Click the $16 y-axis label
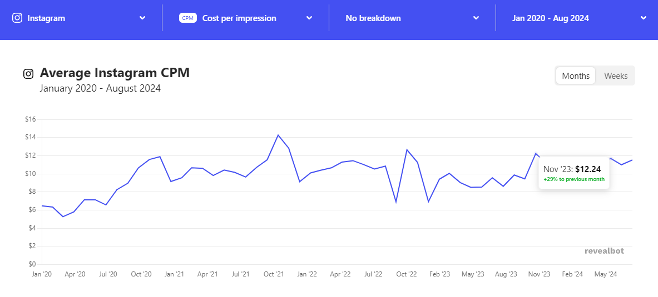Image resolution: width=658 pixels, height=297 pixels. (x=31, y=119)
